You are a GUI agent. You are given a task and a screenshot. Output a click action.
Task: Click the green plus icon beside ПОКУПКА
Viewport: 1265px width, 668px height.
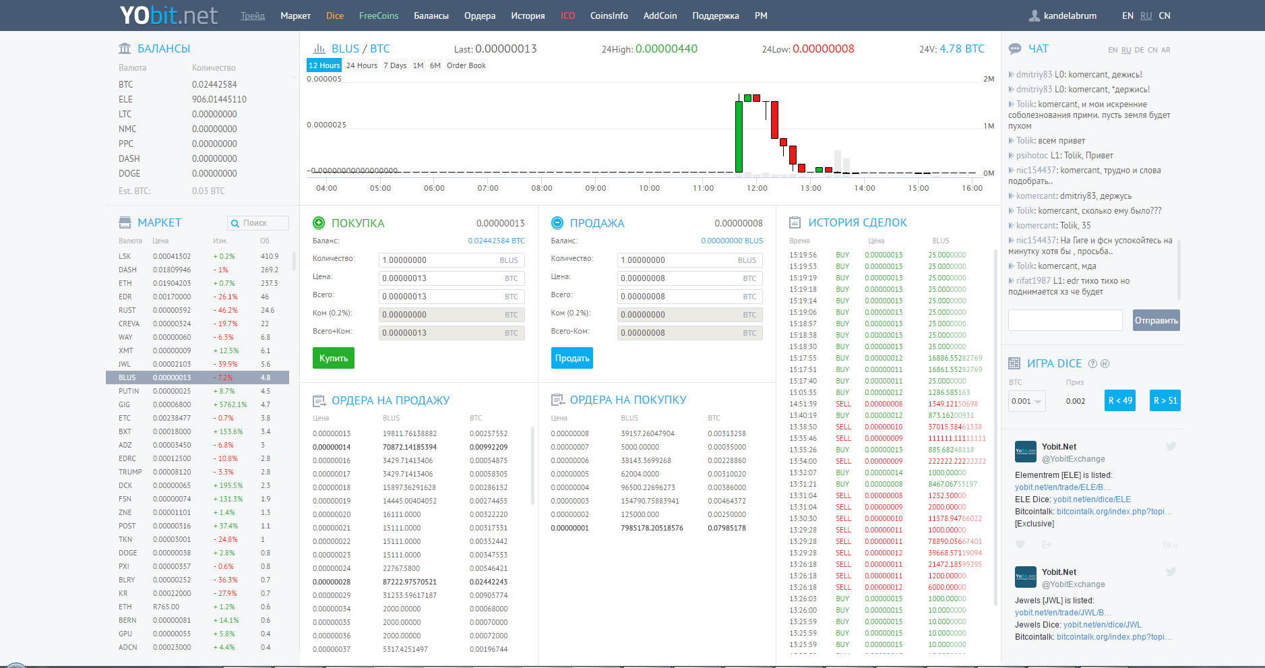tap(319, 223)
